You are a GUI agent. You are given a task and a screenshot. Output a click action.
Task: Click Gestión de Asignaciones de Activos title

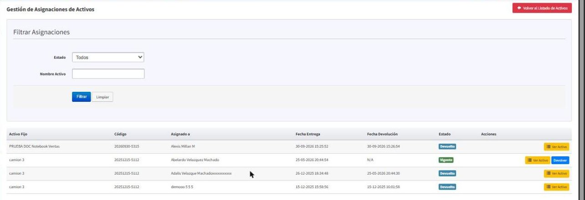click(51, 10)
